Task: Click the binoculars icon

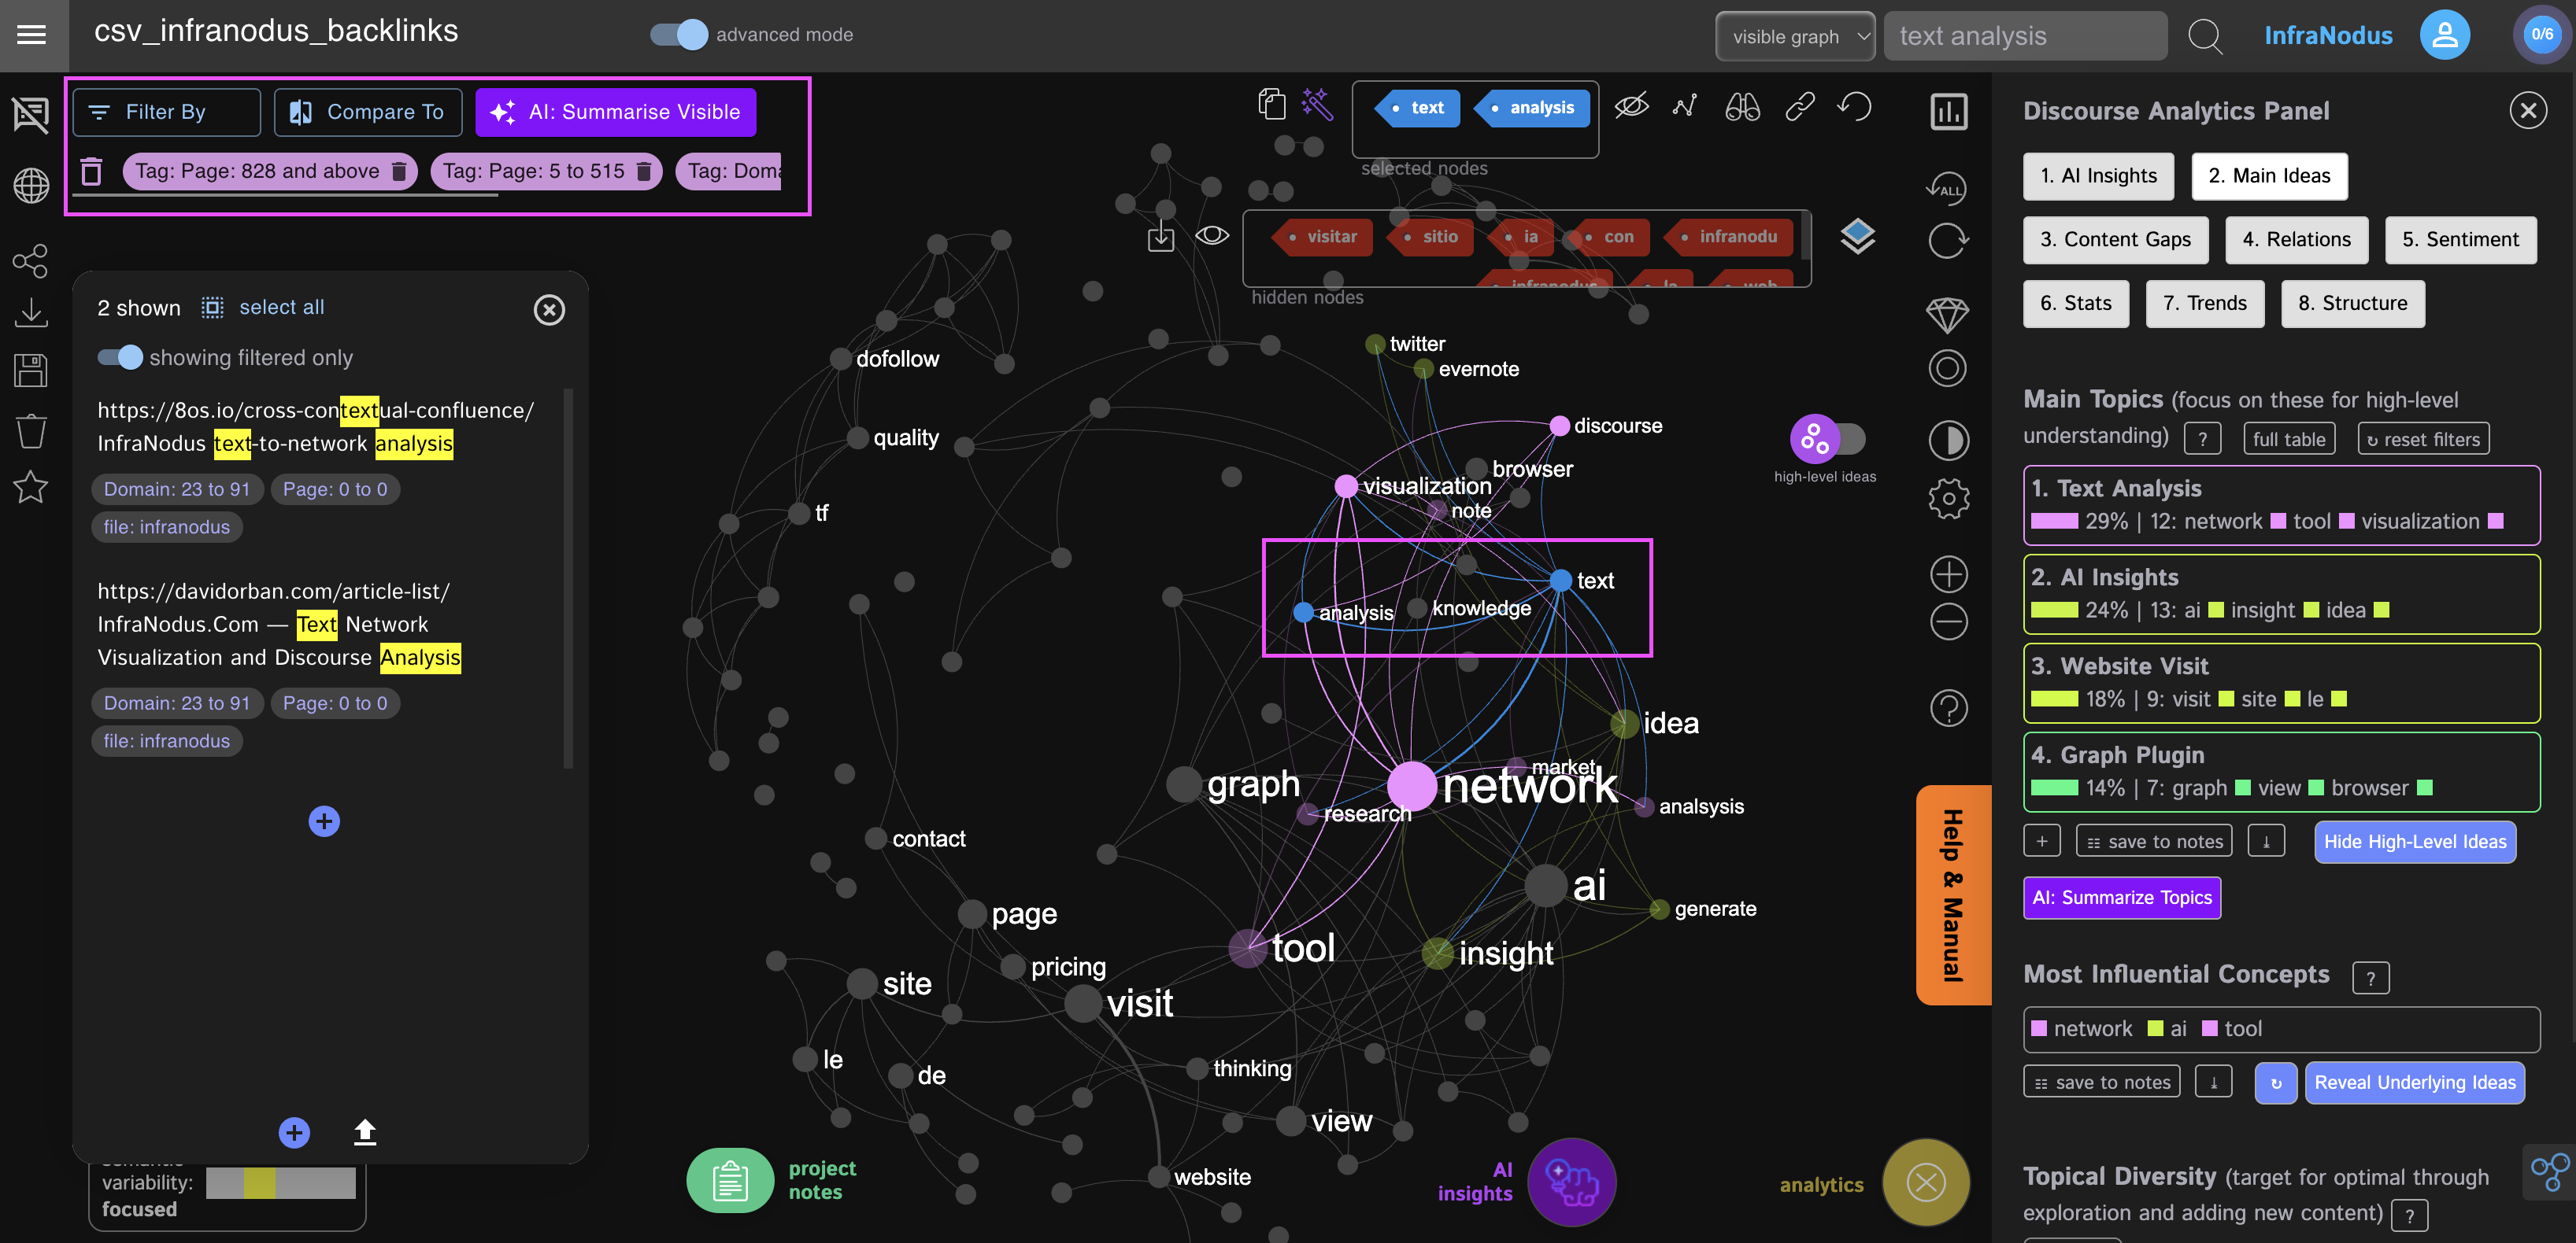Action: 1742,106
